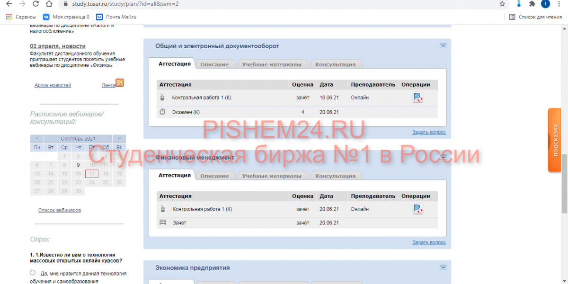Collapse the Финансовый менеджмент section
The height and width of the screenshot is (284, 568).
point(443,157)
